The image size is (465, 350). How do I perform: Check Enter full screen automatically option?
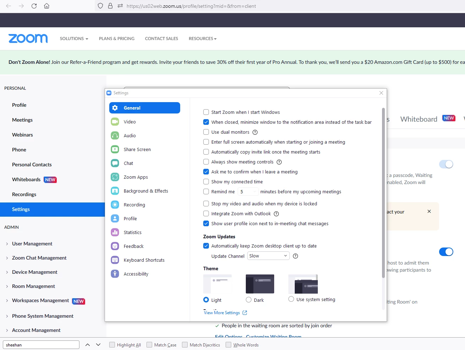(x=206, y=142)
